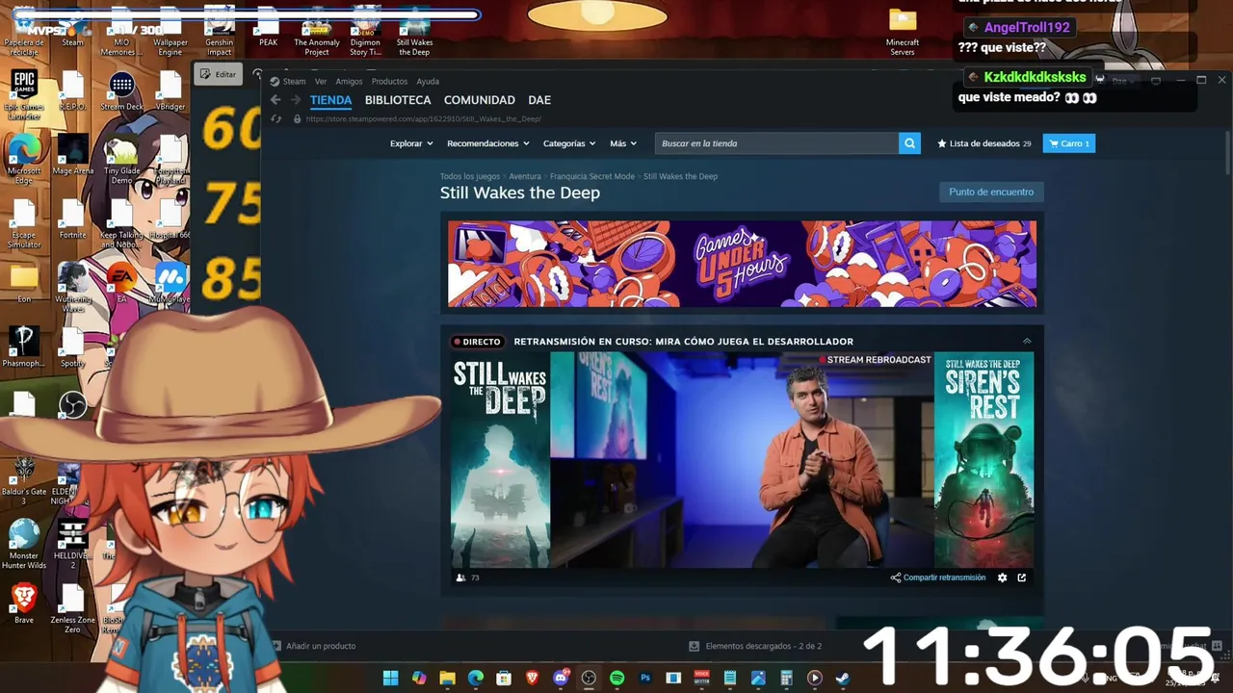Click the broadcast viewer count icon
The image size is (1233, 693).
tap(460, 577)
